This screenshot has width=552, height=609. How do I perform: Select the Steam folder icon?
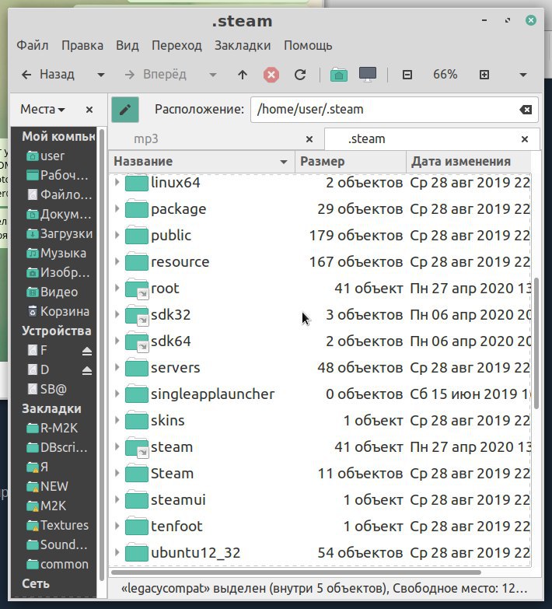[x=137, y=474]
